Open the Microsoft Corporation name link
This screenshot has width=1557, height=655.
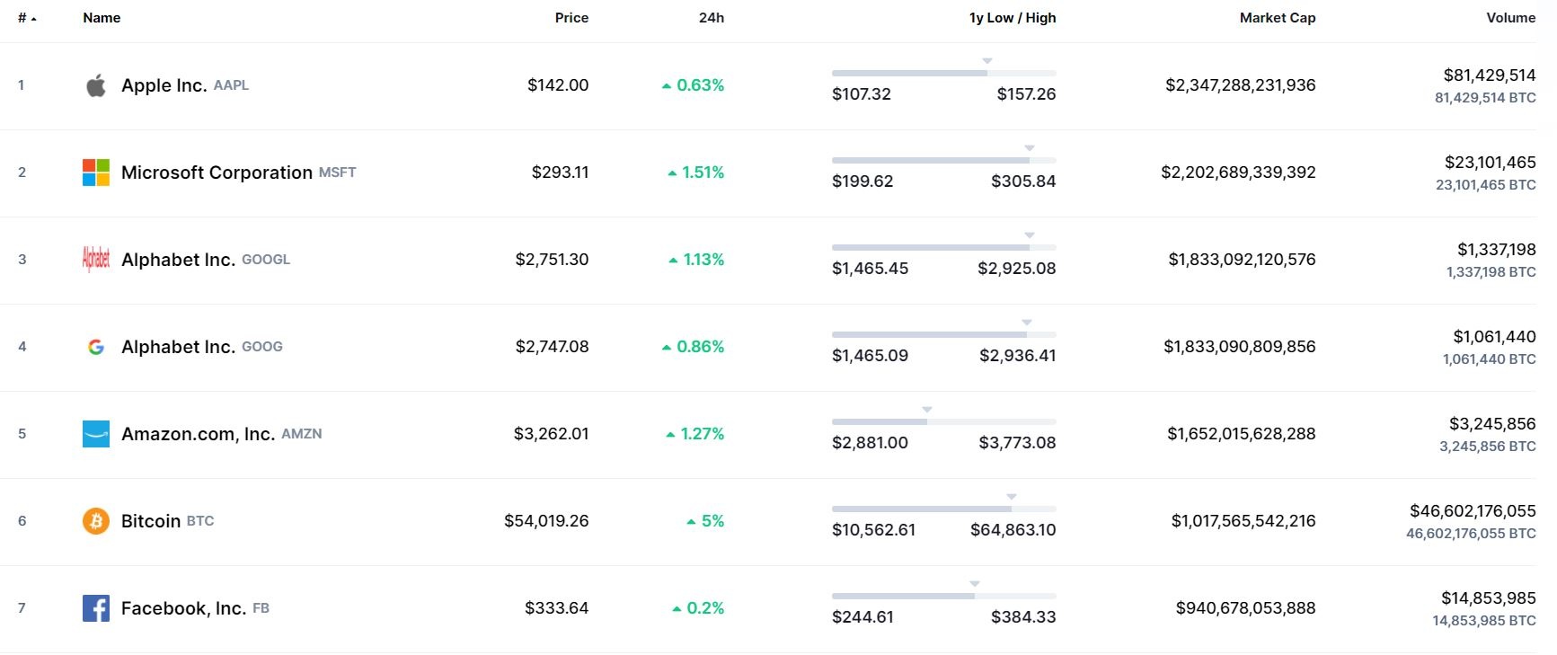pos(217,173)
